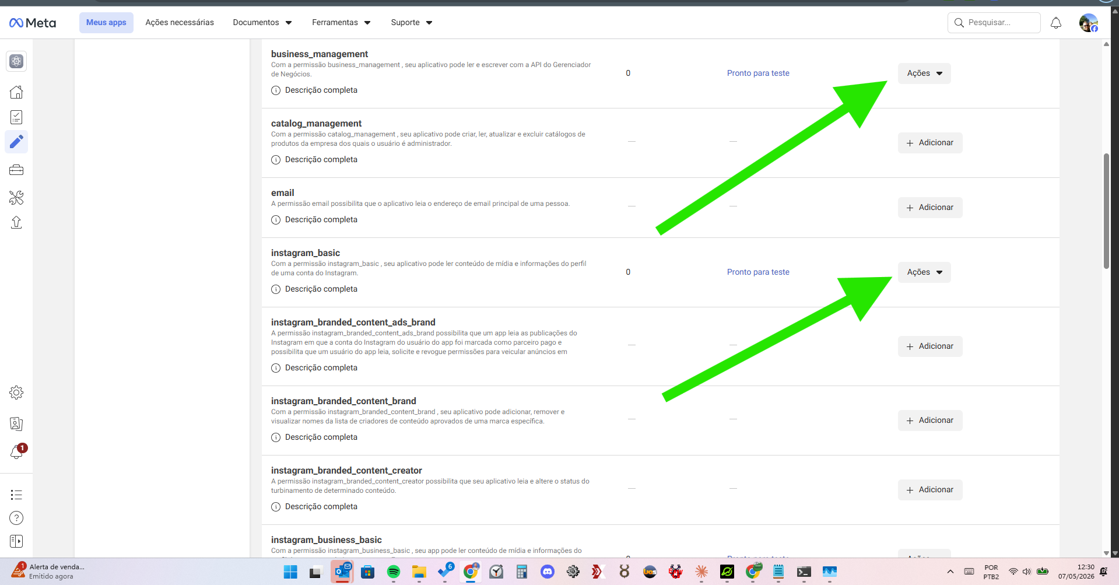Focus the Pesquisar search field

pyautogui.click(x=994, y=23)
